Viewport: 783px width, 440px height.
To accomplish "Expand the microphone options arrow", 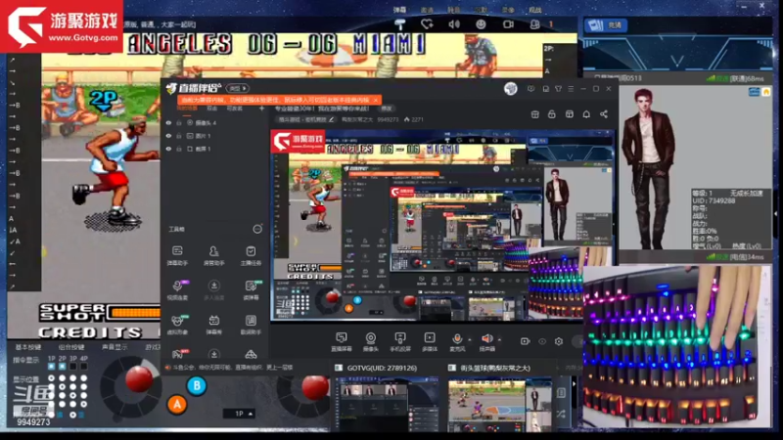I will (470, 340).
